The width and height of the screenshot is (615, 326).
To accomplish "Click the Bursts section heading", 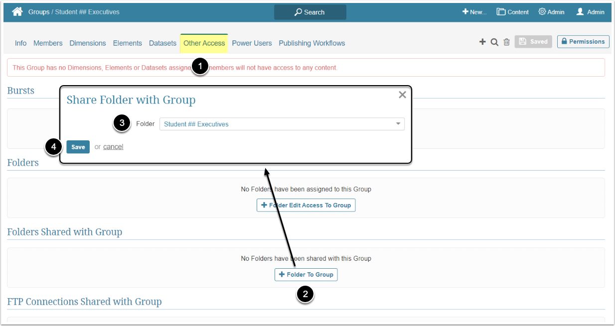I will (x=21, y=91).
